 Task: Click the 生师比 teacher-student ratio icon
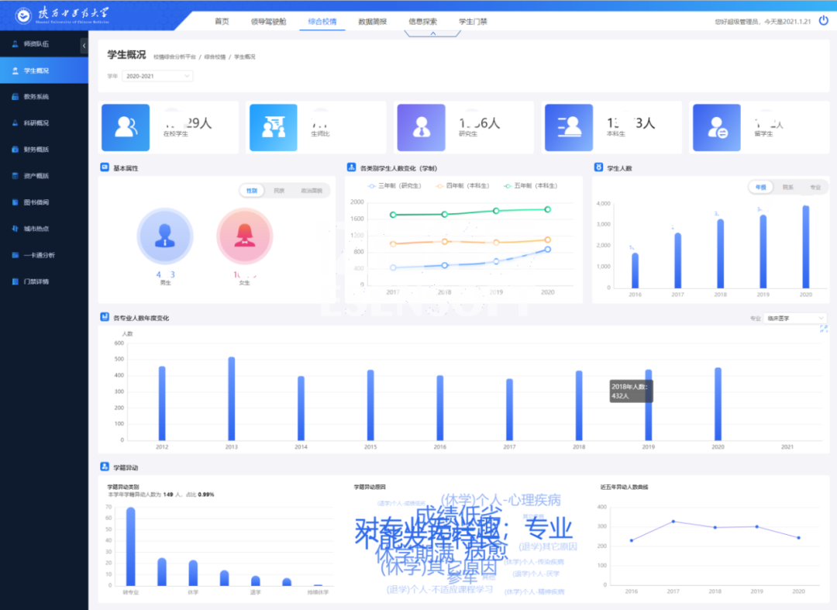click(273, 126)
